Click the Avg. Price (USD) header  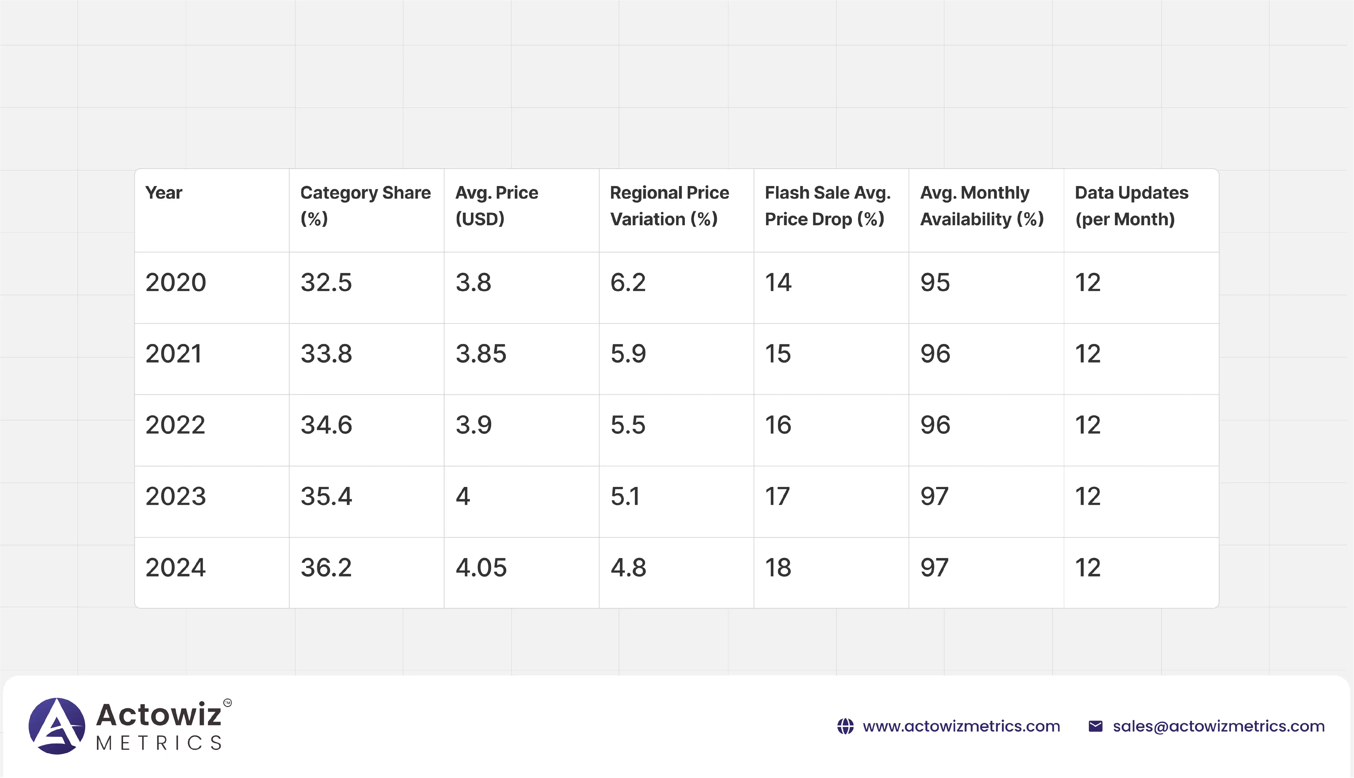click(x=496, y=206)
